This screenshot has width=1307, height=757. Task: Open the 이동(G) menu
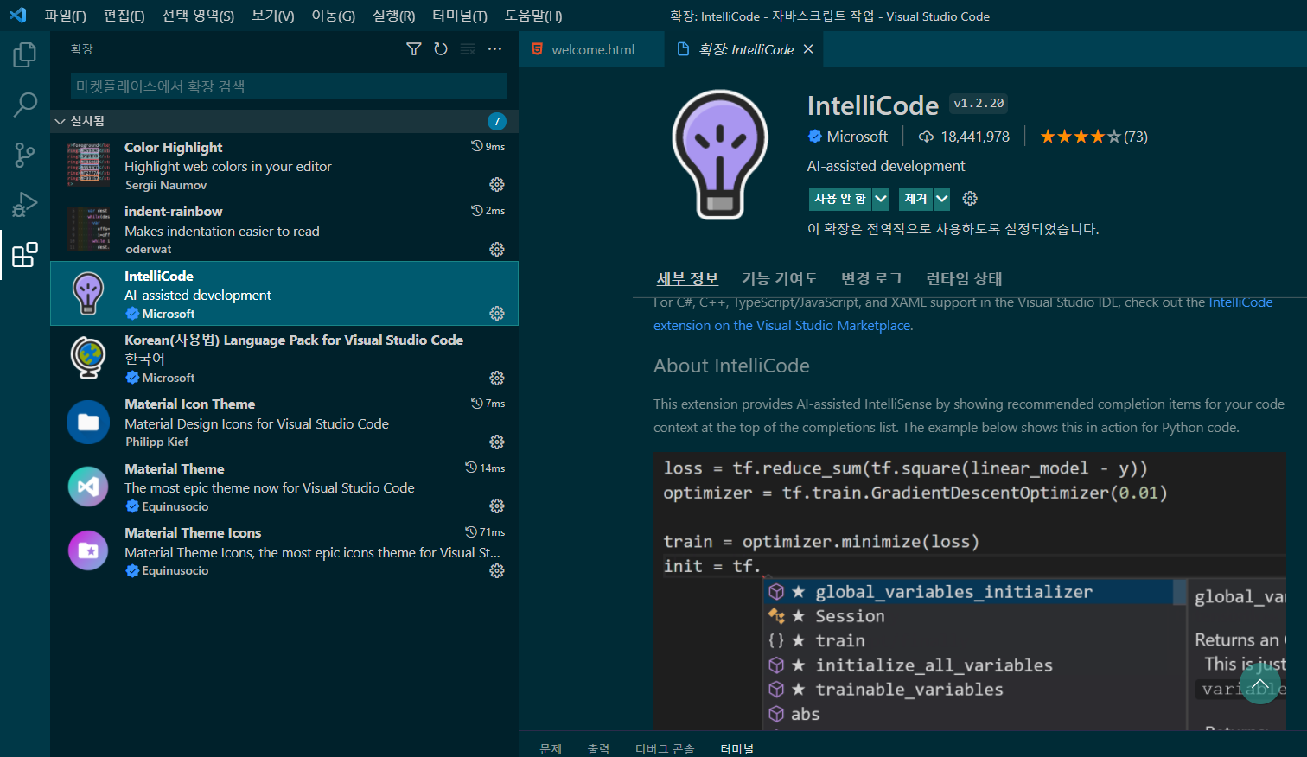334,16
